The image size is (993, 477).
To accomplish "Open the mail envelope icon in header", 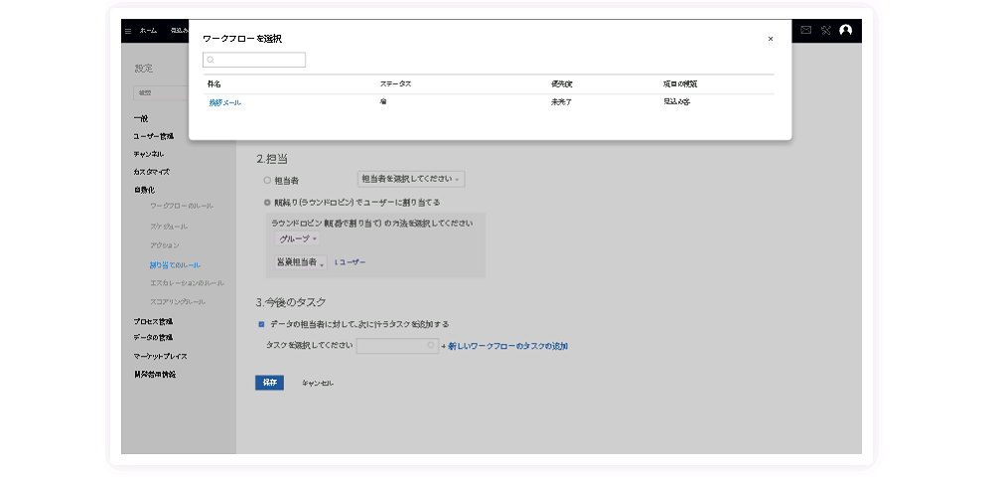I will click(x=805, y=30).
